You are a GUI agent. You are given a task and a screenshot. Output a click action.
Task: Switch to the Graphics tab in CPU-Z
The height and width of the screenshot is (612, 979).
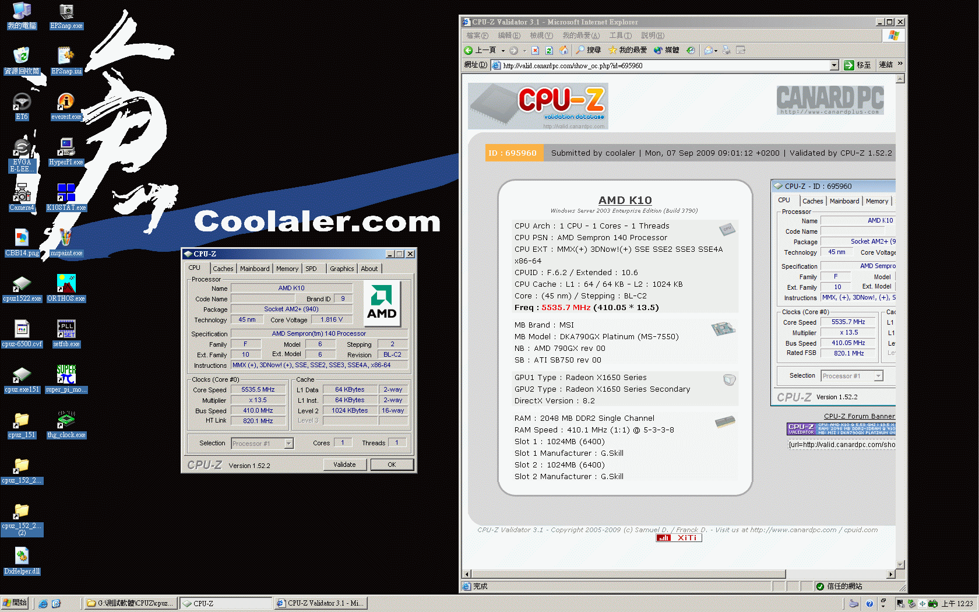coord(341,269)
